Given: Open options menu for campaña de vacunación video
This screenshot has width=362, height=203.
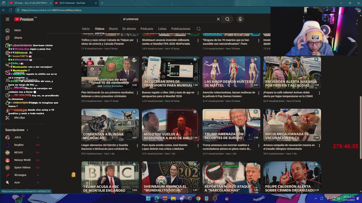Looking at the screenshot, I should (x=319, y=145).
